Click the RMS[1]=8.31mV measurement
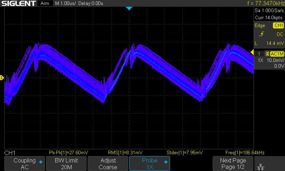Screen dimensions: 285x171 pyautogui.click(x=125, y=152)
